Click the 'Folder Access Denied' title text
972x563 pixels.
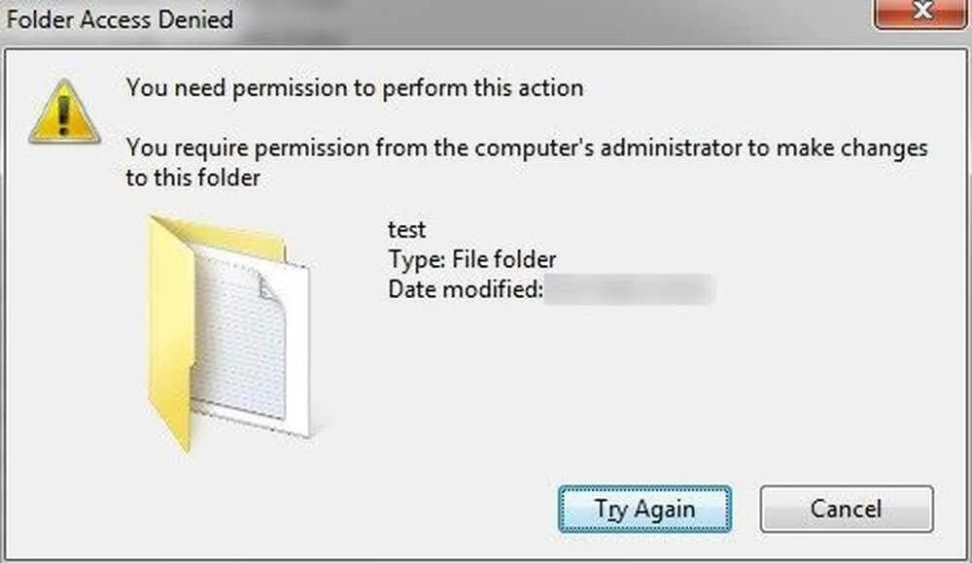pyautogui.click(x=120, y=19)
